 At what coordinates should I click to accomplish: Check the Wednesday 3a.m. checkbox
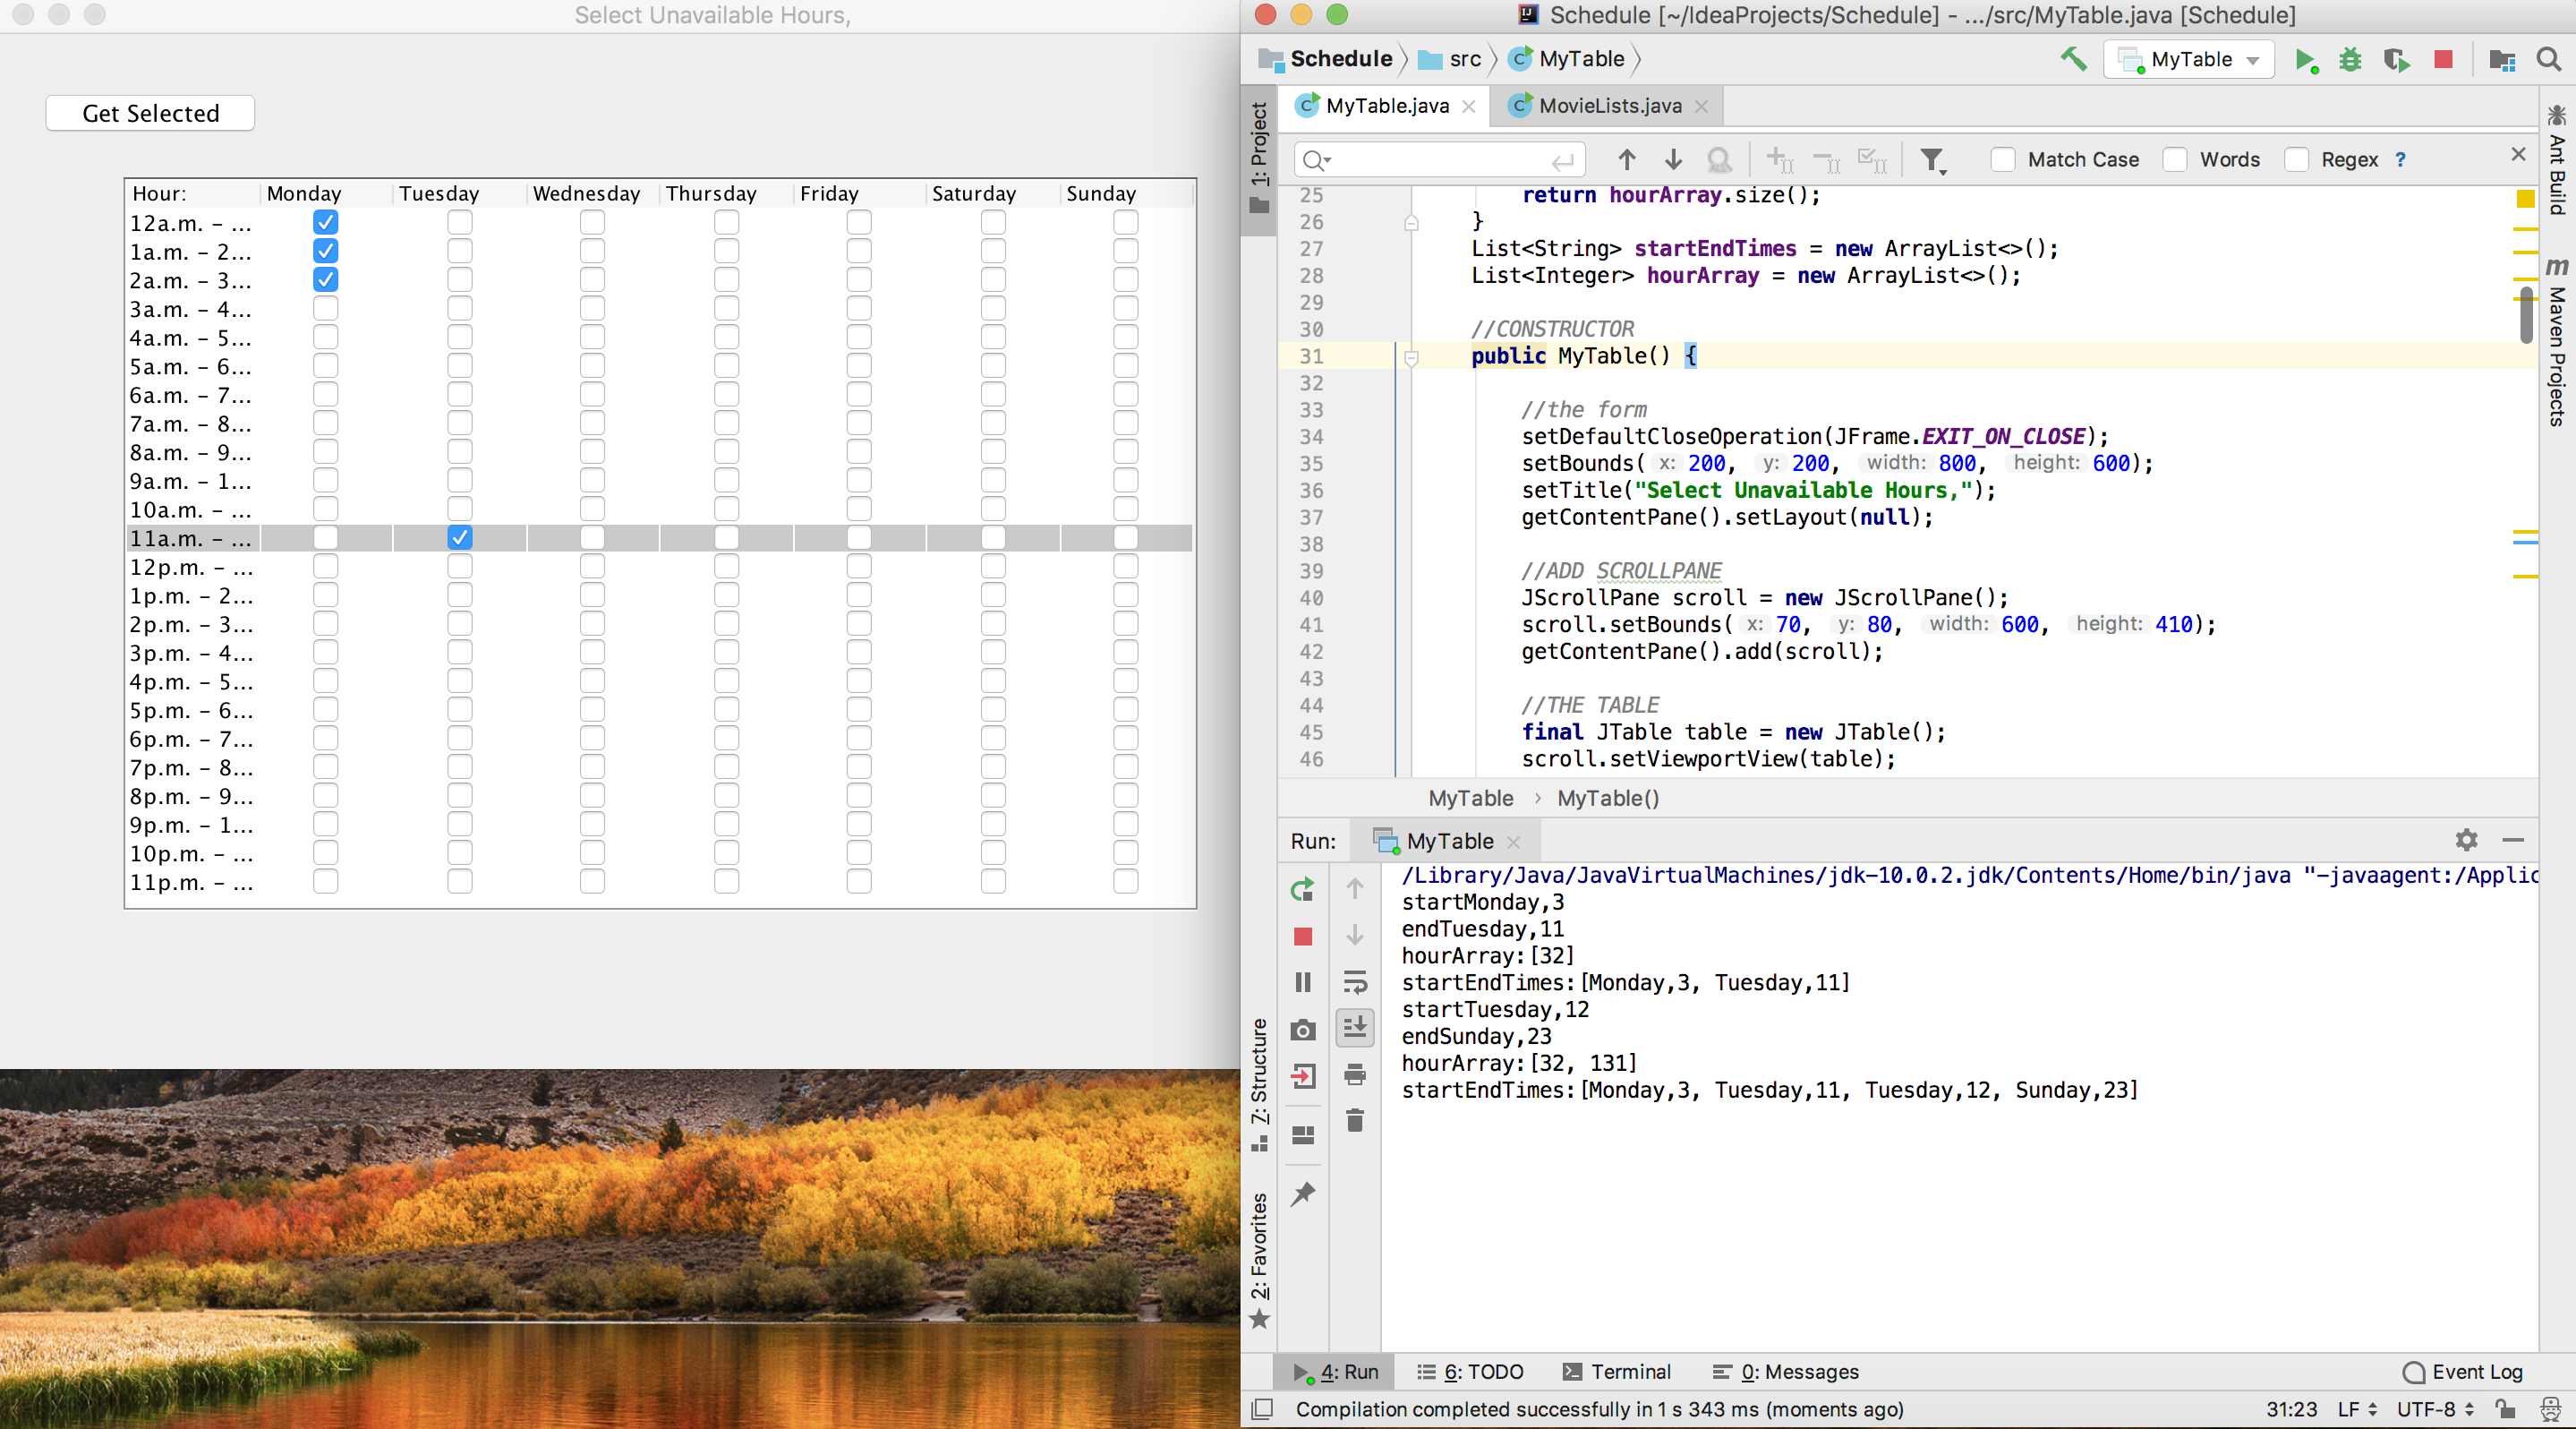click(592, 308)
